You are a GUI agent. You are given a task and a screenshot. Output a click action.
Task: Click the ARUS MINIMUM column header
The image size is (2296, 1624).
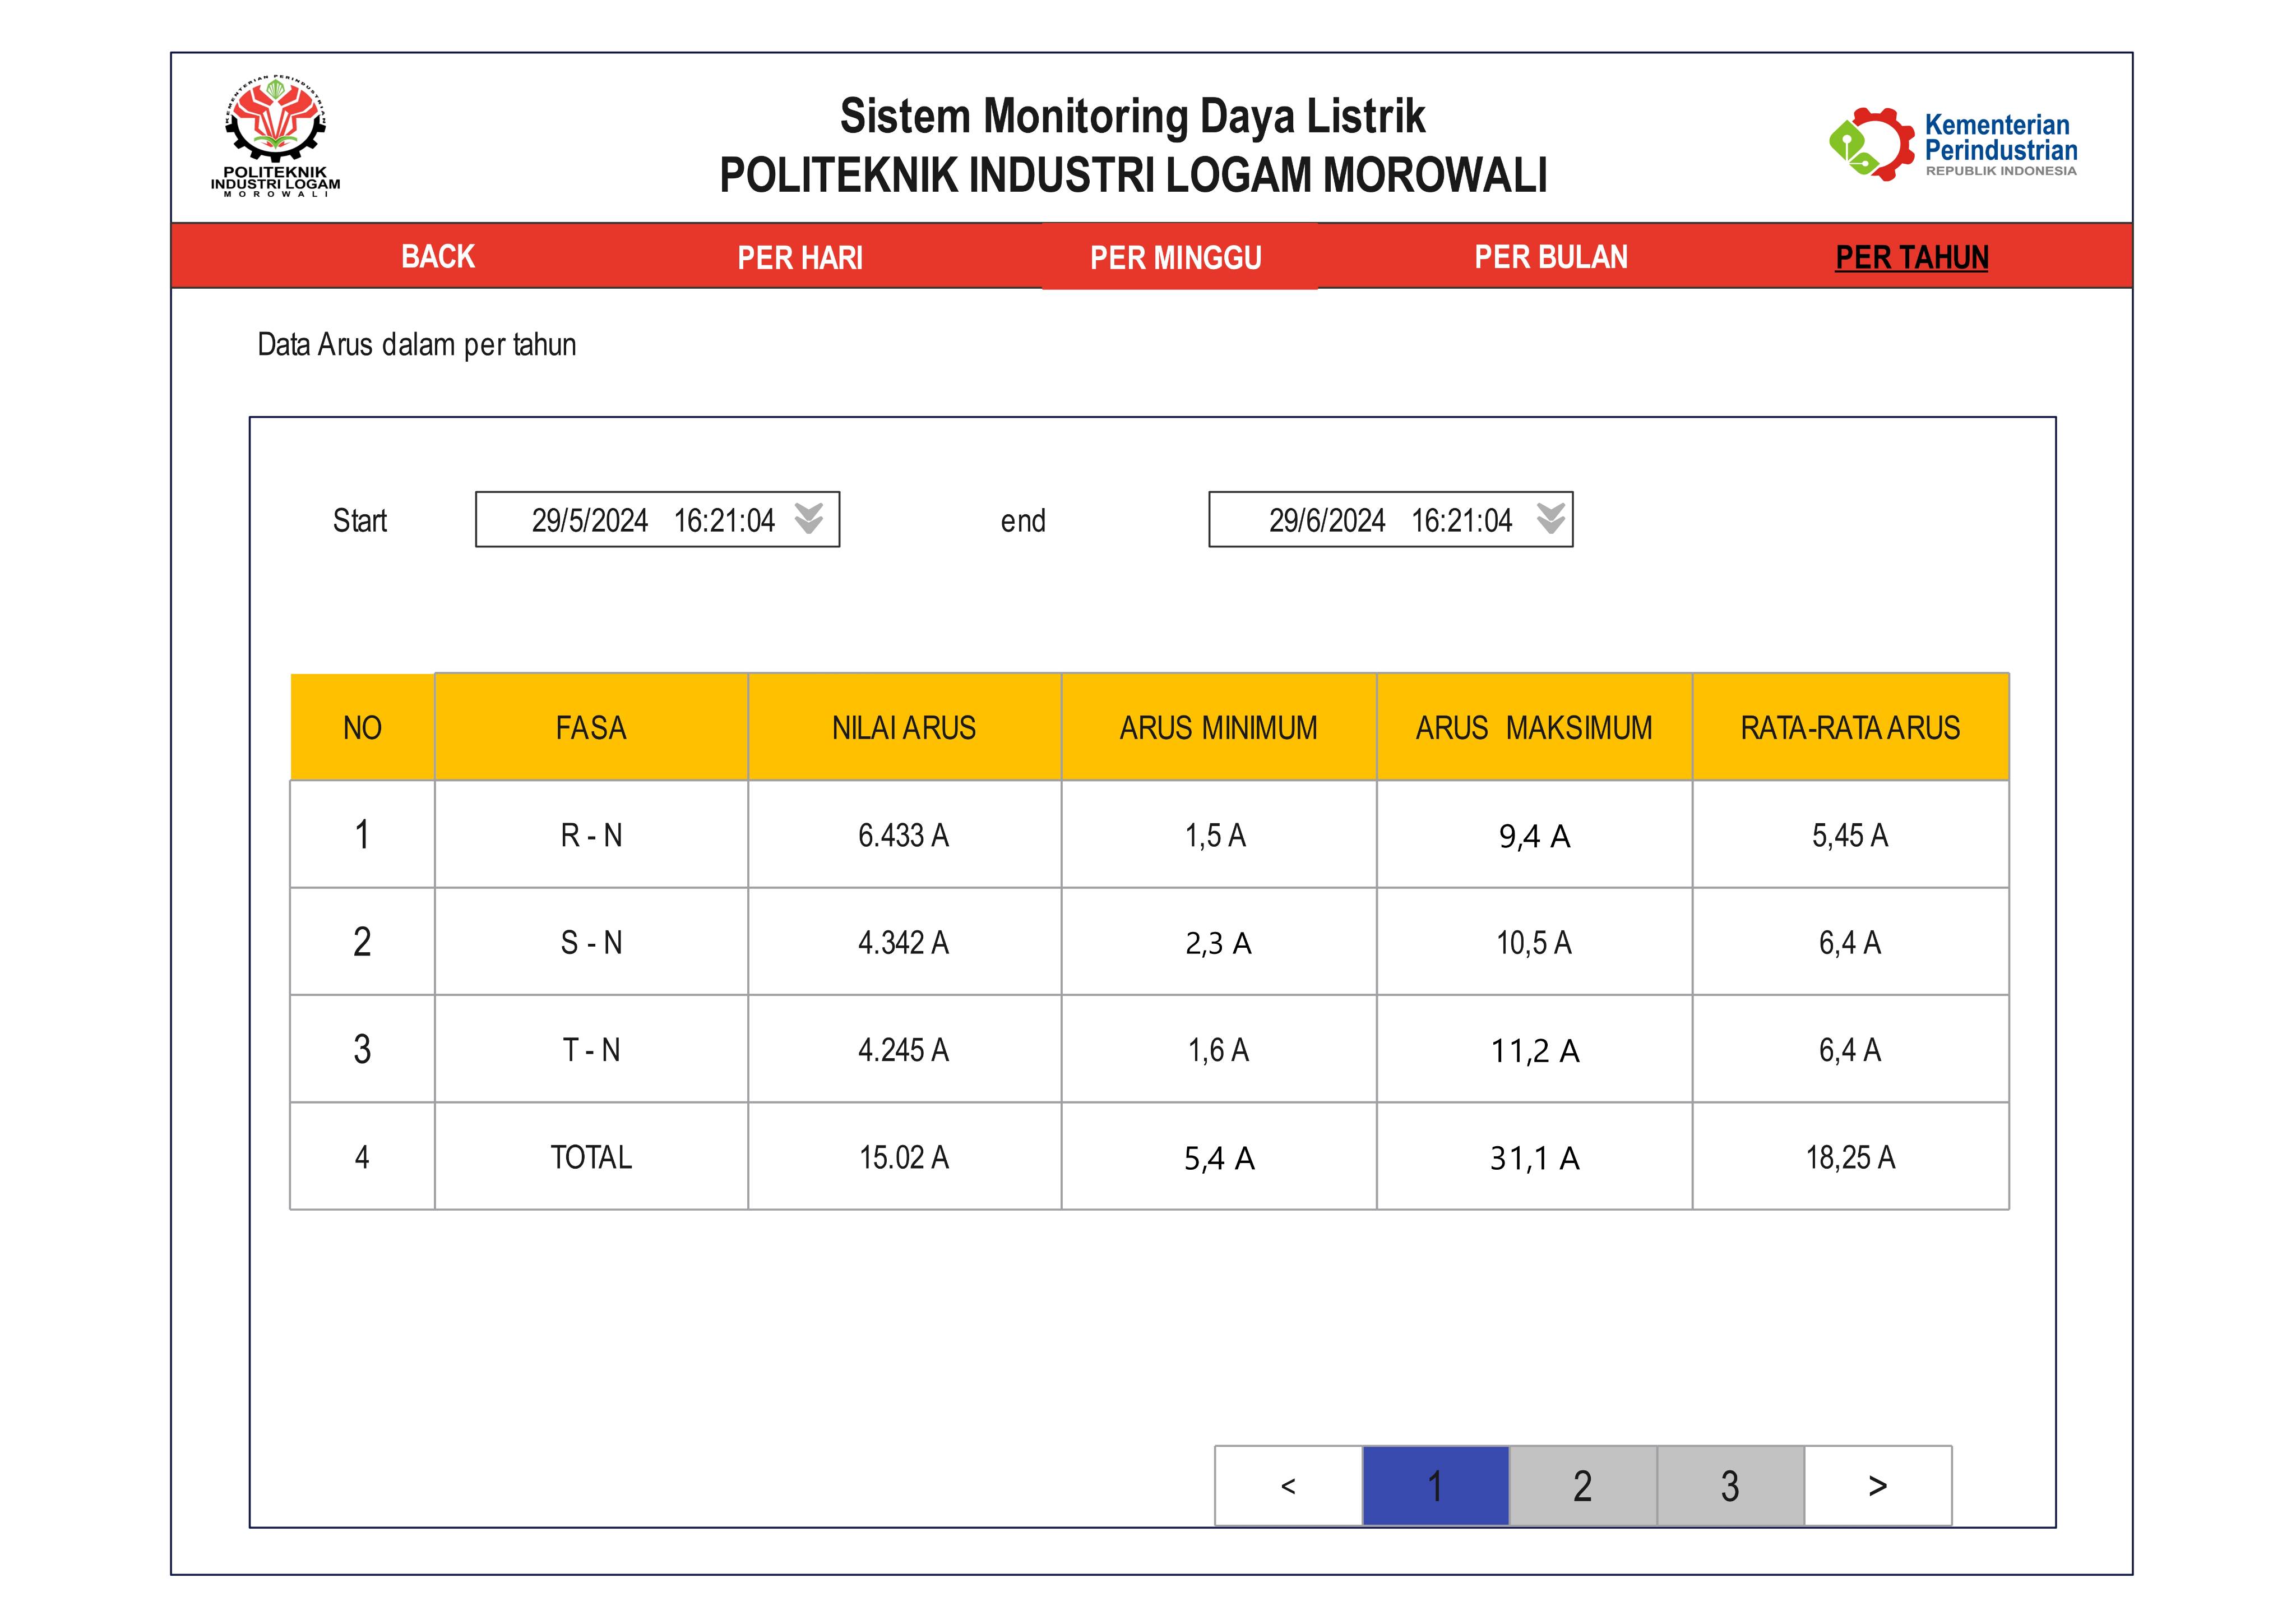tap(1219, 727)
